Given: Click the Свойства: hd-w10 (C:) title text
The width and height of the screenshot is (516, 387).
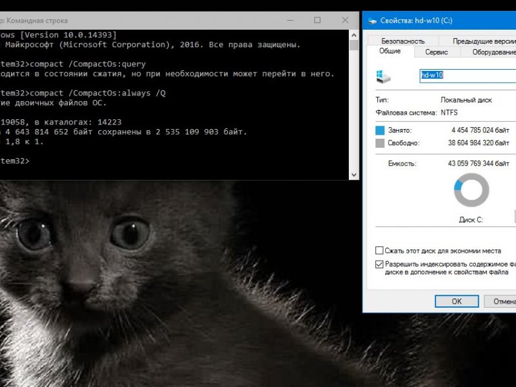Looking at the screenshot, I should coord(416,21).
